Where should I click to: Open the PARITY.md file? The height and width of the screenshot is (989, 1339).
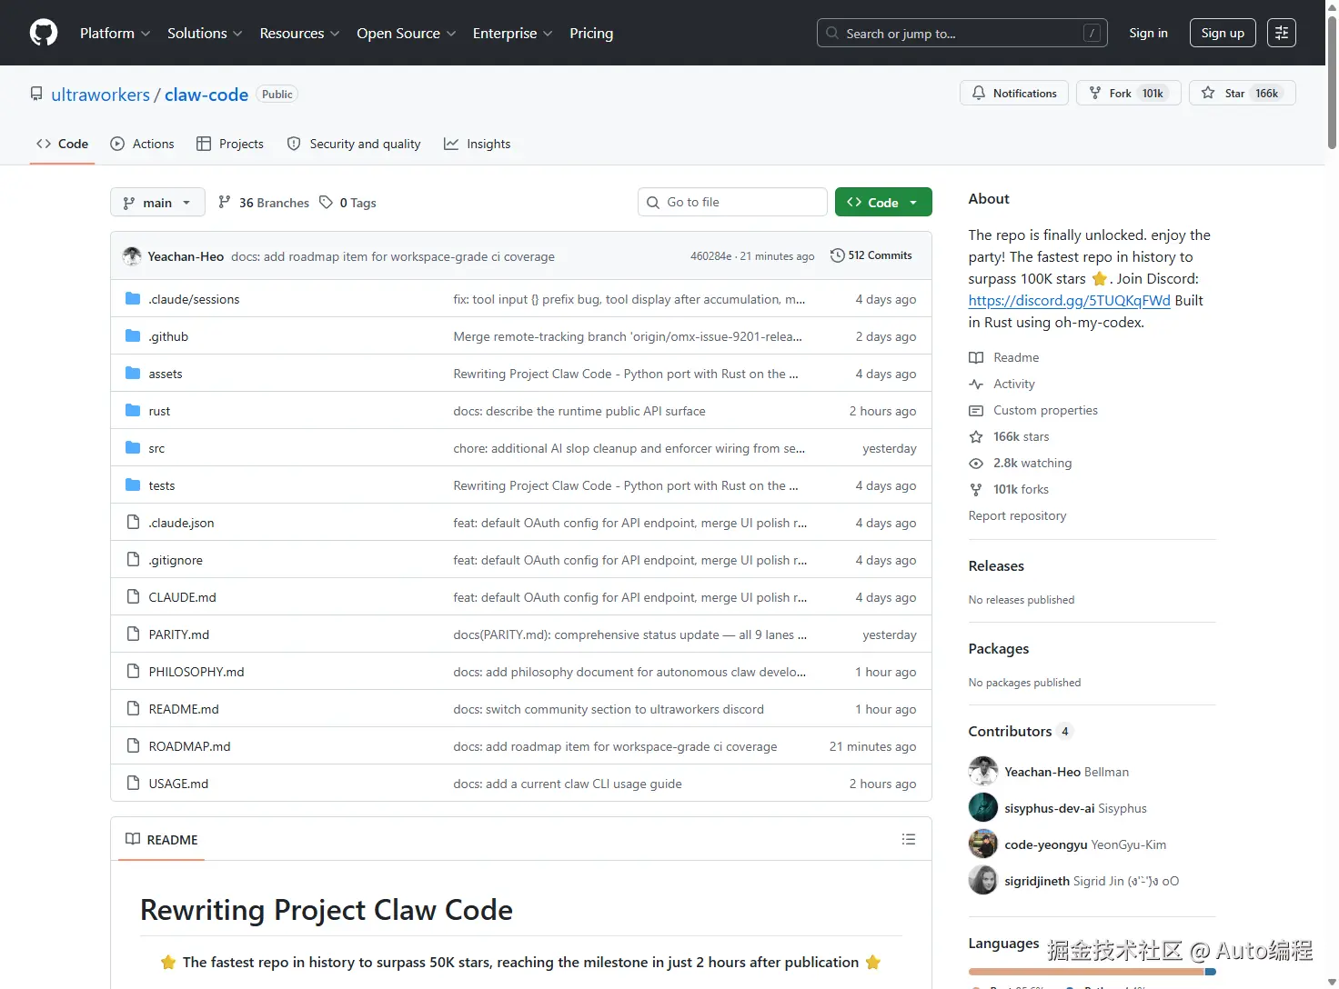click(179, 634)
